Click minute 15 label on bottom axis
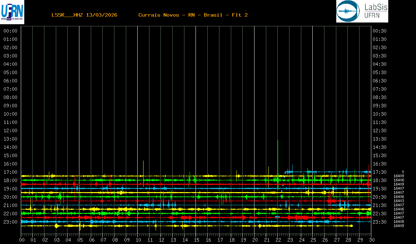The width and height of the screenshot is (416, 244). coord(197,240)
